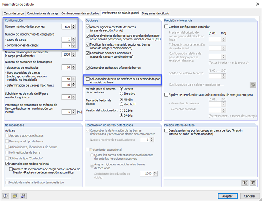Screen dimensions: 262x201
Task: Adjust the combinaciones de carga spinner arrows
Action: coord(73,45)
